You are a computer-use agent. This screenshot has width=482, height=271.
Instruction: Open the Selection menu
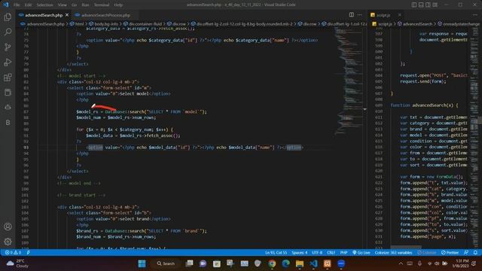click(45, 5)
